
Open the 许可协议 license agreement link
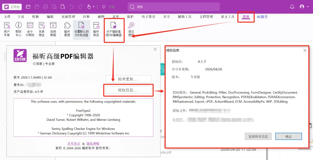pos(74,144)
